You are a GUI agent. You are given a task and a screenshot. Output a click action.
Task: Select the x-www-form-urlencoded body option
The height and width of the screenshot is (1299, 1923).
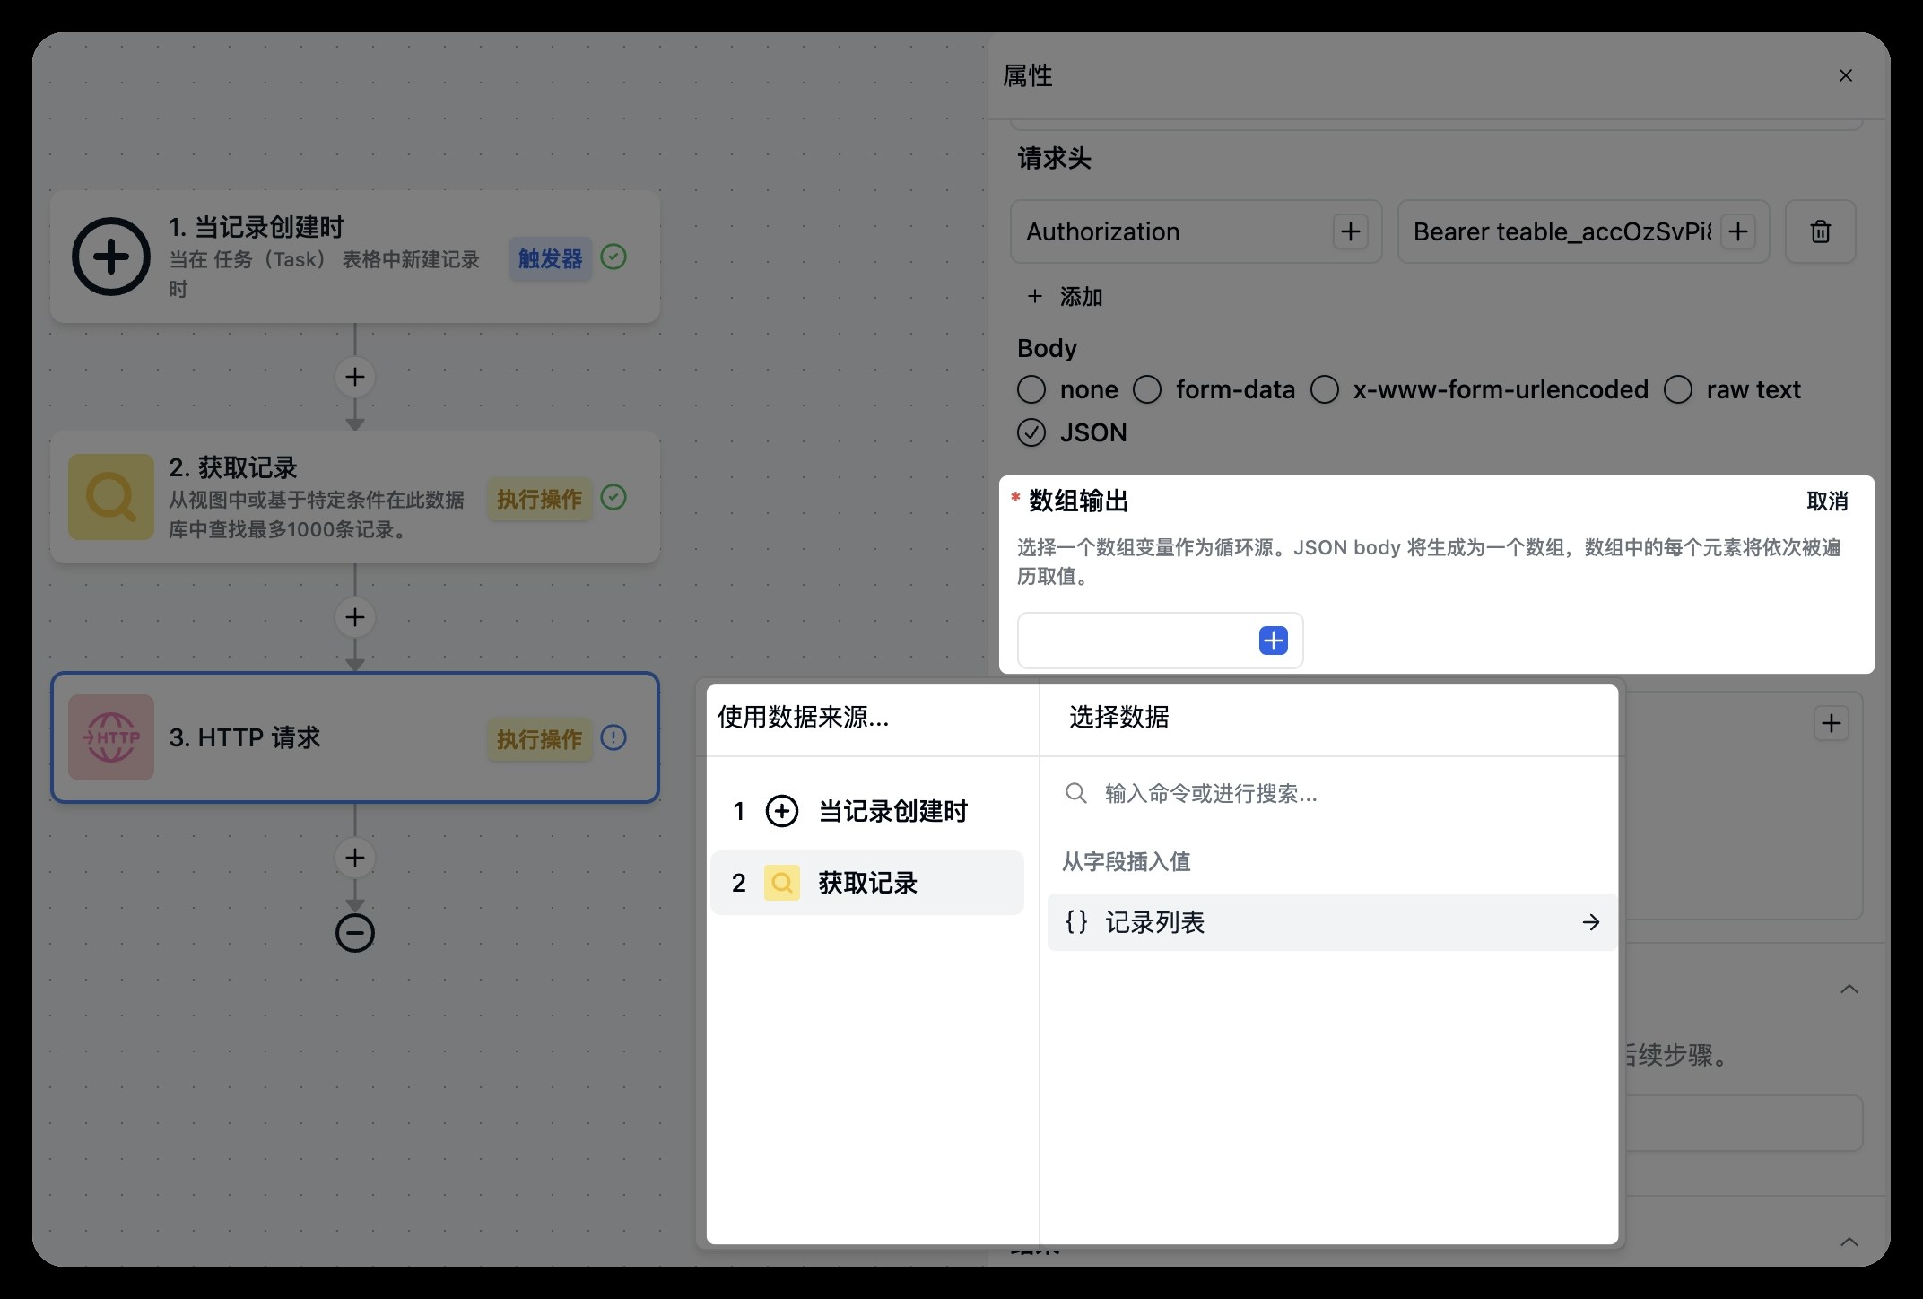coord(1325,389)
